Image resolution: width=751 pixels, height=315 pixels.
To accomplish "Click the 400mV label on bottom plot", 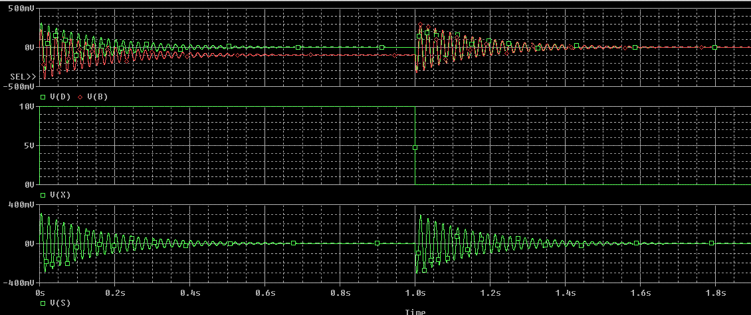I will tap(21, 205).
